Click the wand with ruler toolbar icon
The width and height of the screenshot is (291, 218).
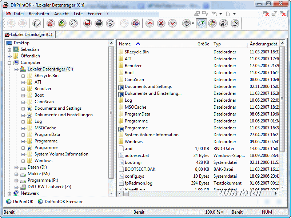[235, 23]
